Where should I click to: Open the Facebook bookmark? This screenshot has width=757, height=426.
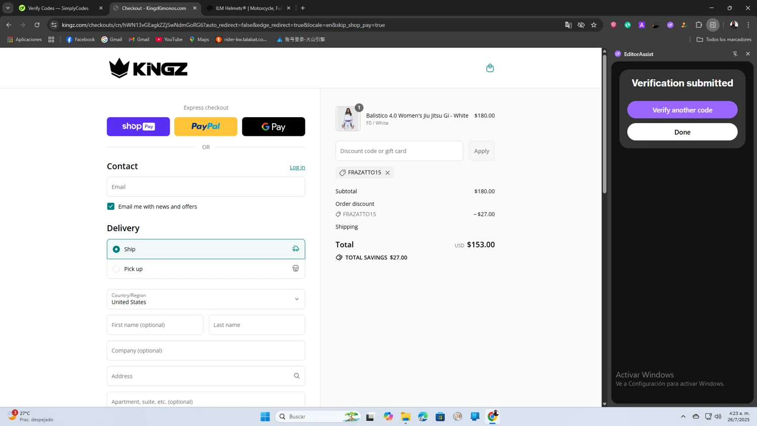(80, 39)
